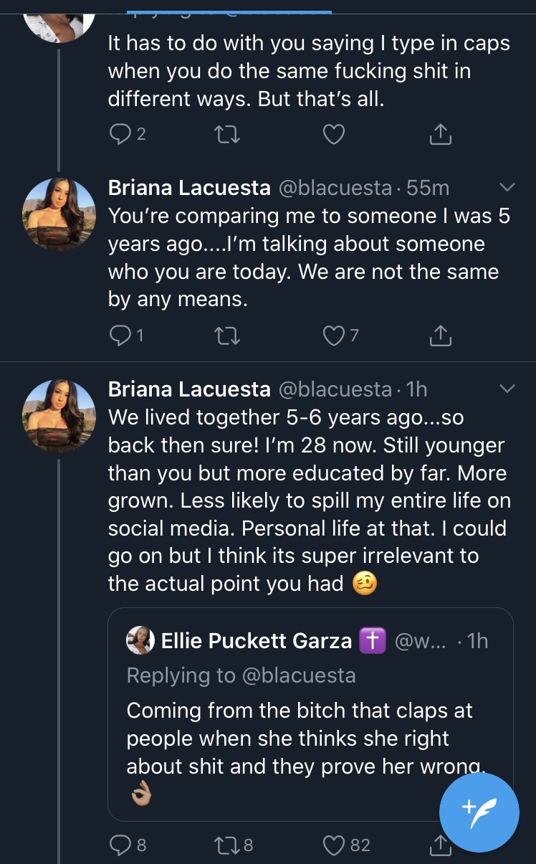Open Briana's profile picture on 1h tweet
Viewport: 536px width, 864px height.
59,415
